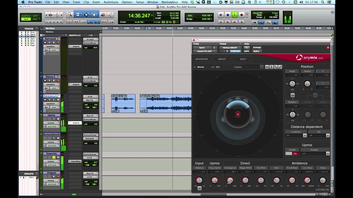This screenshot has width=353, height=198.
Task: Pick the Grabber hand tool
Action: (94, 15)
